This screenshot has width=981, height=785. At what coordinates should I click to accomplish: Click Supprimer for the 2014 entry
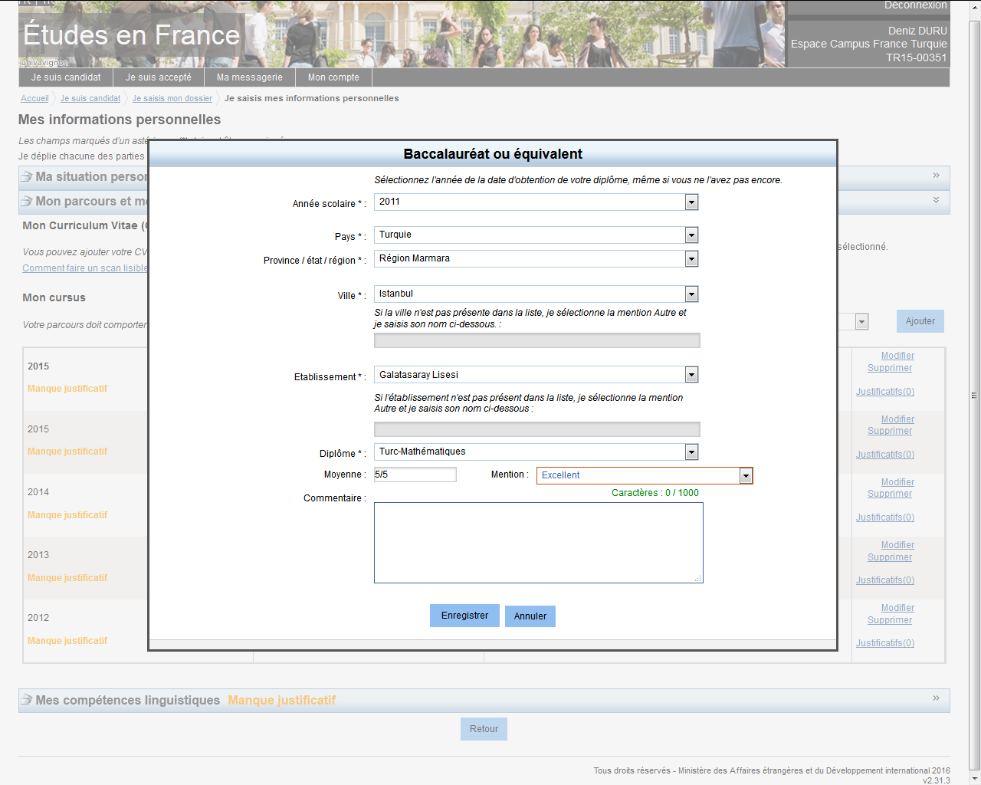click(x=890, y=494)
